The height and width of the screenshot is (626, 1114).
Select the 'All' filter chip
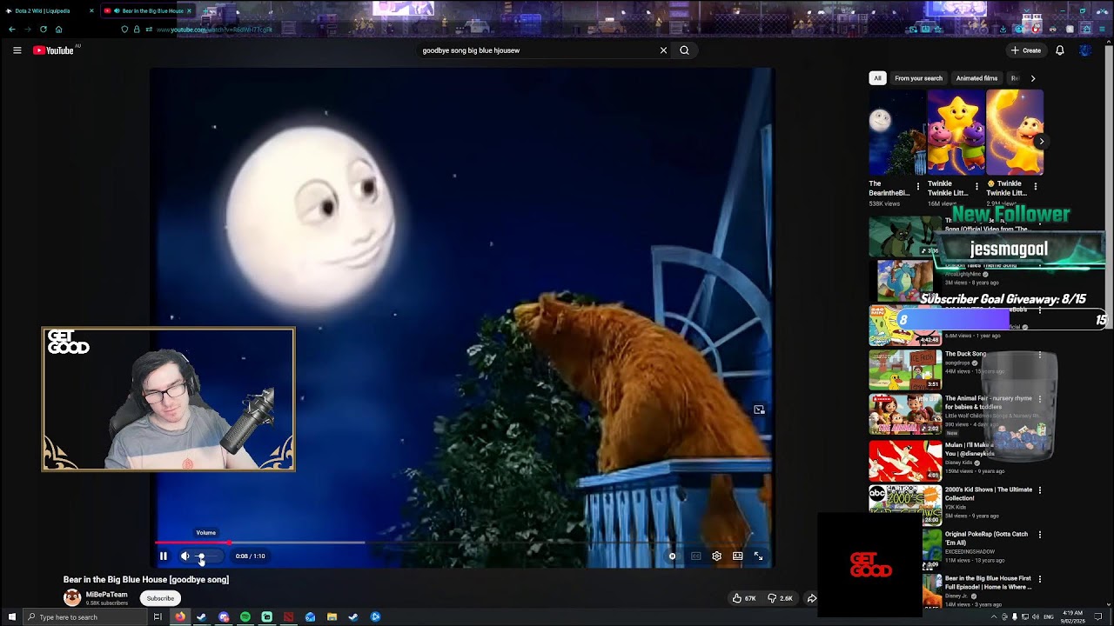877,78
